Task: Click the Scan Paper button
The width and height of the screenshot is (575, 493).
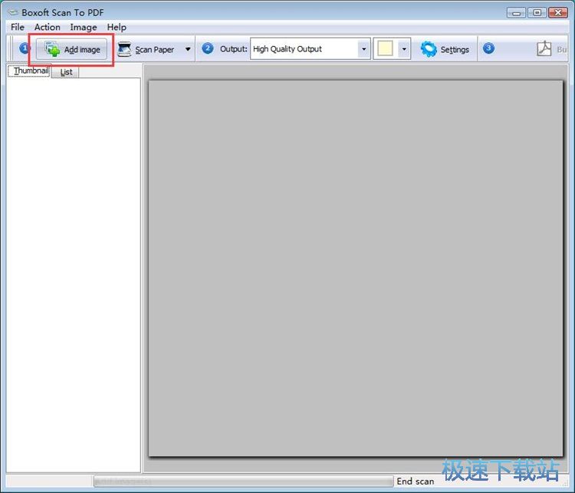Action: [x=146, y=49]
